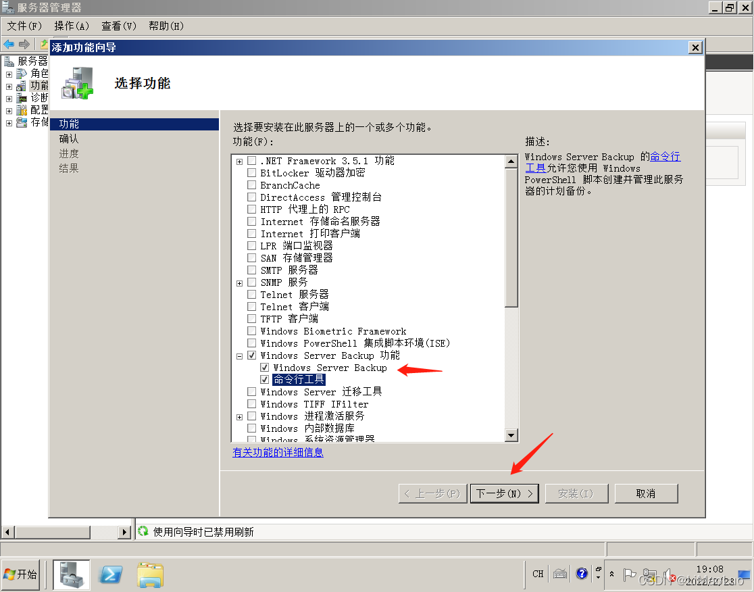Close the 添加功能向导 dialog

click(x=695, y=47)
